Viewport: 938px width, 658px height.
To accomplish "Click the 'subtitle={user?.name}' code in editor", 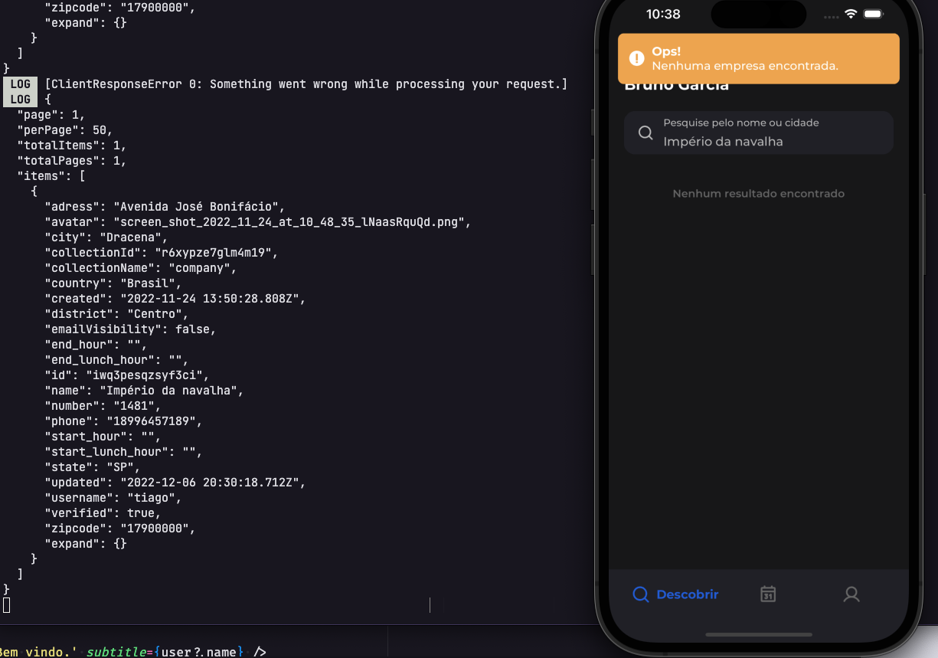I will tap(165, 652).
